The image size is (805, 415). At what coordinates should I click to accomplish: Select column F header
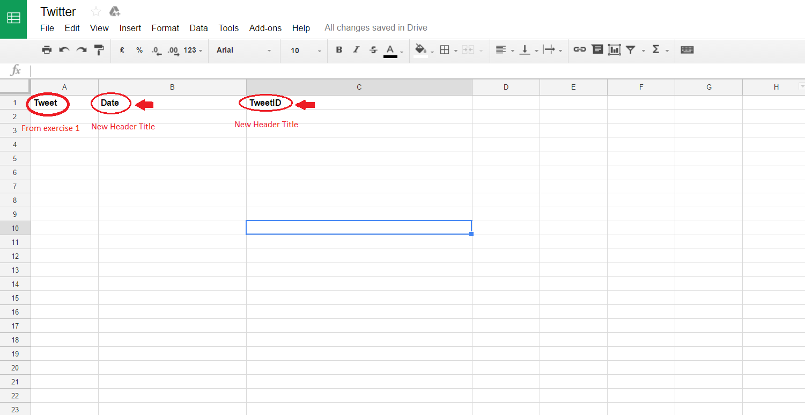click(641, 87)
